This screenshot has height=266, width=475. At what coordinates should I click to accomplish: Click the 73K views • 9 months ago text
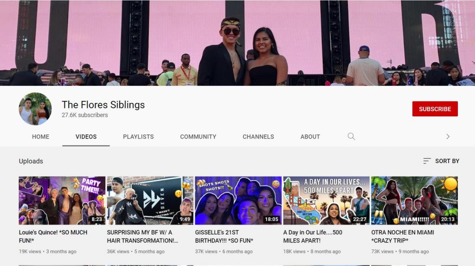400,252
